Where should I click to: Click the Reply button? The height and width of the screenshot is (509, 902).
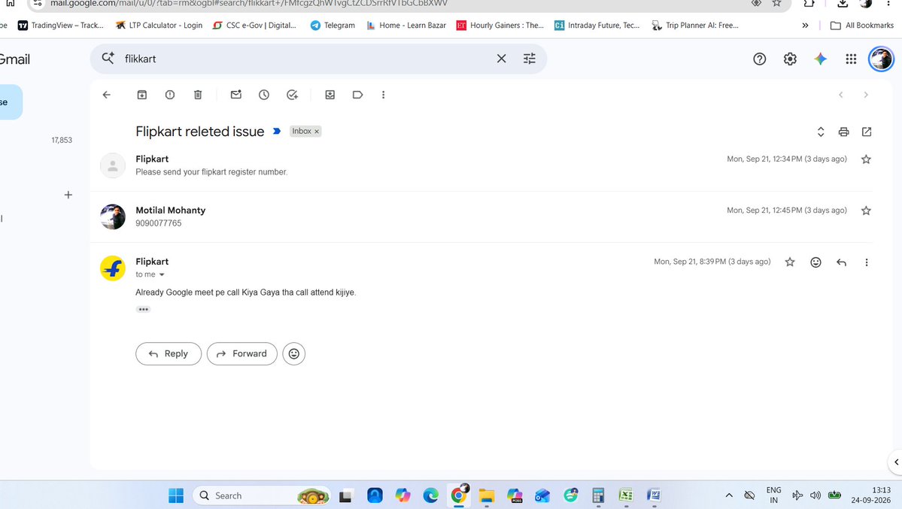click(x=169, y=353)
